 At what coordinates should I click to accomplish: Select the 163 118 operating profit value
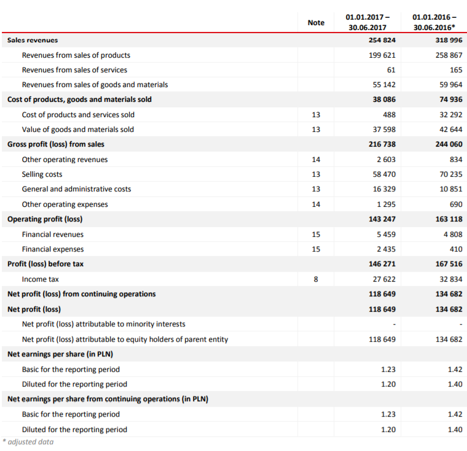click(x=449, y=219)
